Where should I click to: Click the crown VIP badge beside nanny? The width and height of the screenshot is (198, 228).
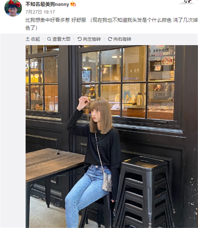[x=73, y=4]
